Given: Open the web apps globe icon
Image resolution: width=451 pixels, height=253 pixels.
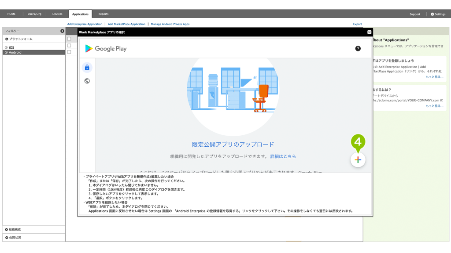Looking at the screenshot, I should click(x=87, y=81).
